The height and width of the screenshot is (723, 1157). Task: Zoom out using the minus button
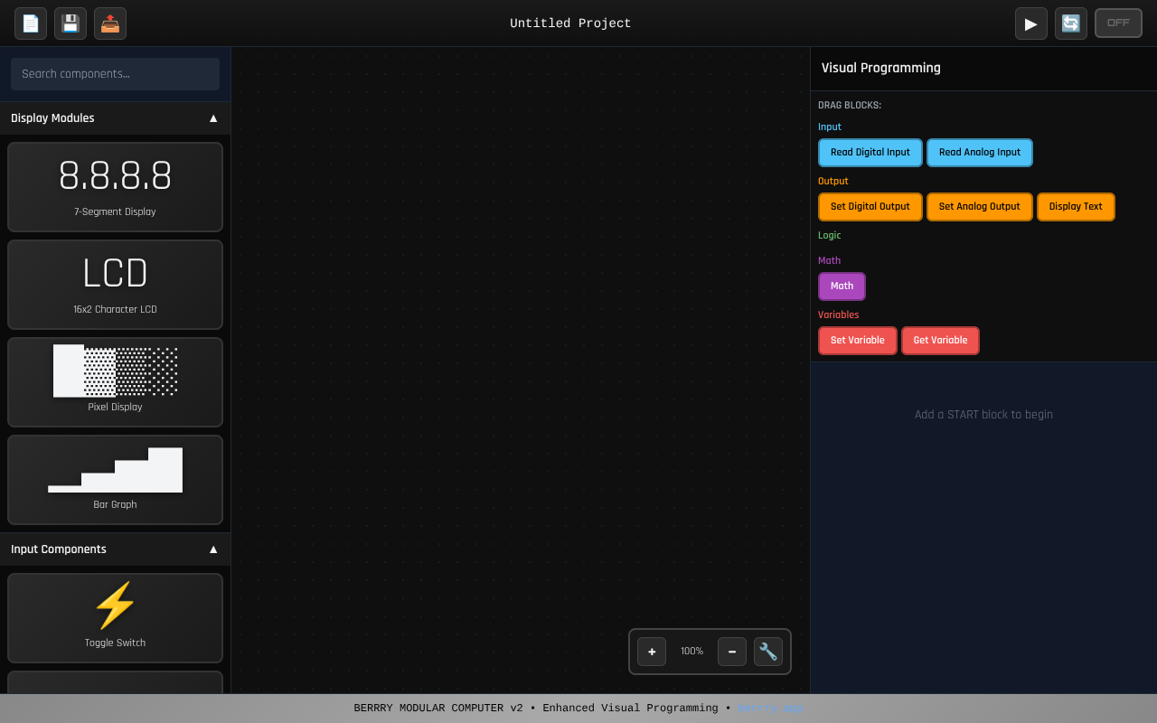731,651
